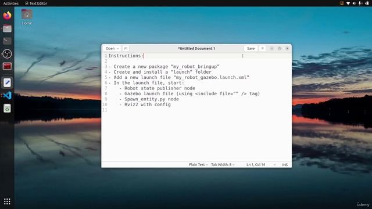The width and height of the screenshot is (372, 209).
Task: Click the volume speaker icon in top bar
Action: coord(354,3)
